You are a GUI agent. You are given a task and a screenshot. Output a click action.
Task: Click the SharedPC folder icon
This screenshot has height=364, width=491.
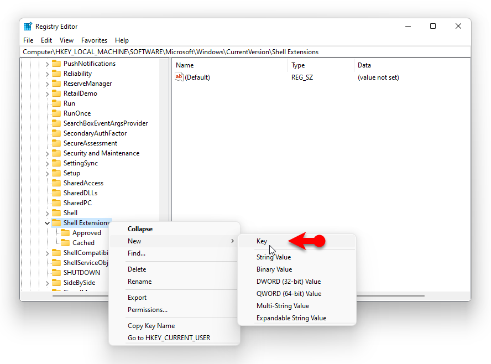(x=56, y=203)
